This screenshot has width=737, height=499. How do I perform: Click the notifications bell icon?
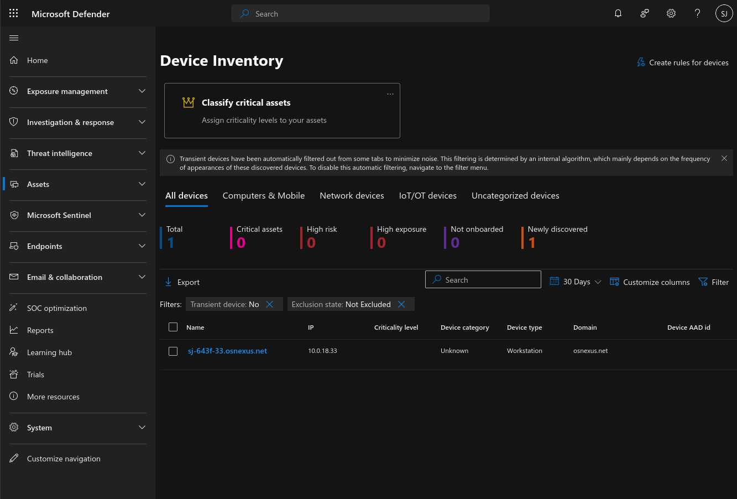(618, 14)
